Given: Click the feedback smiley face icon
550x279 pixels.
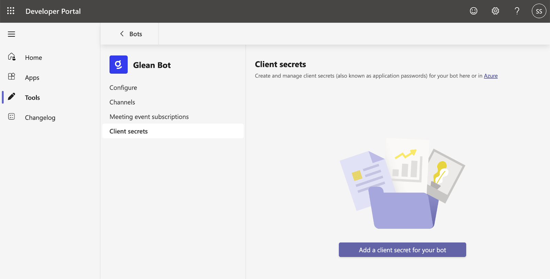Looking at the screenshot, I should tap(473, 11).
